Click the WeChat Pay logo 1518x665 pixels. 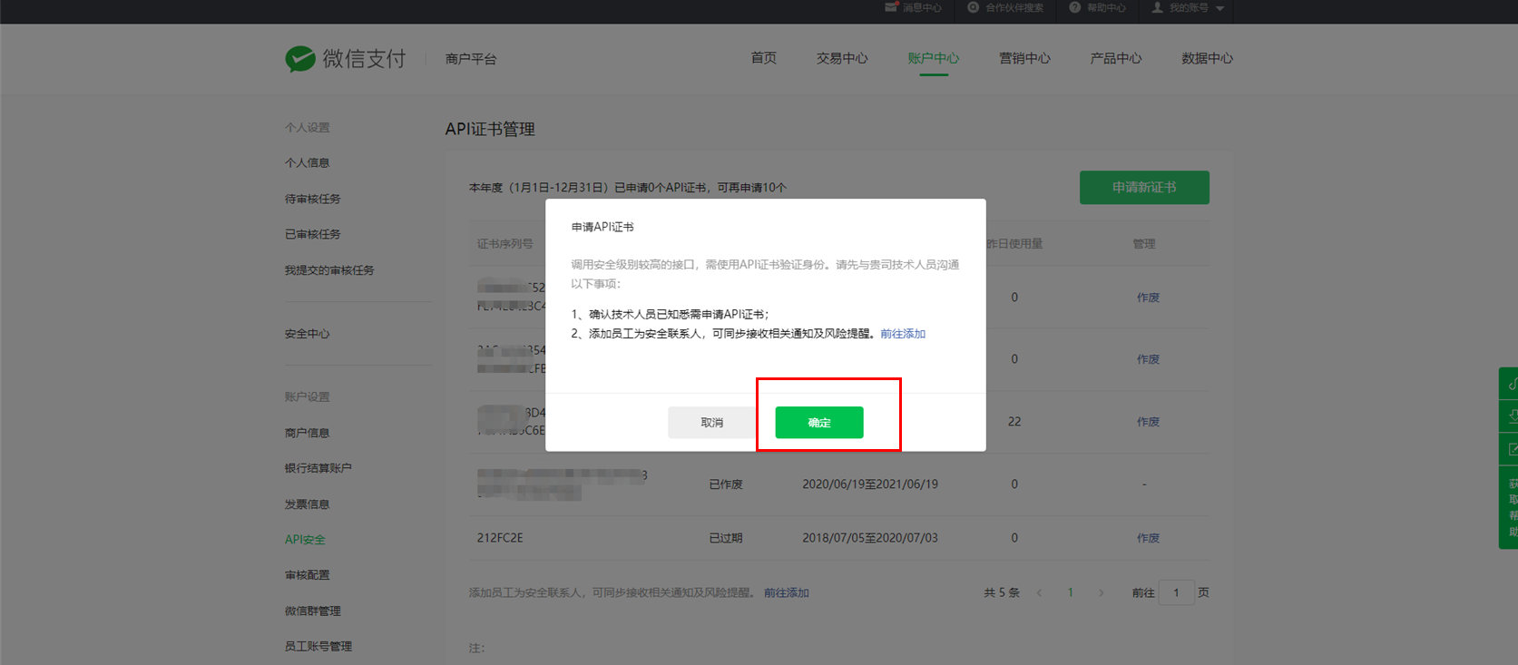(x=345, y=59)
